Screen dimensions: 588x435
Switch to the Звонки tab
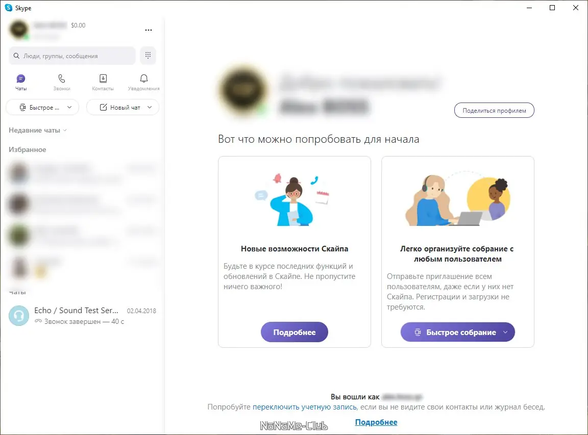pos(62,83)
